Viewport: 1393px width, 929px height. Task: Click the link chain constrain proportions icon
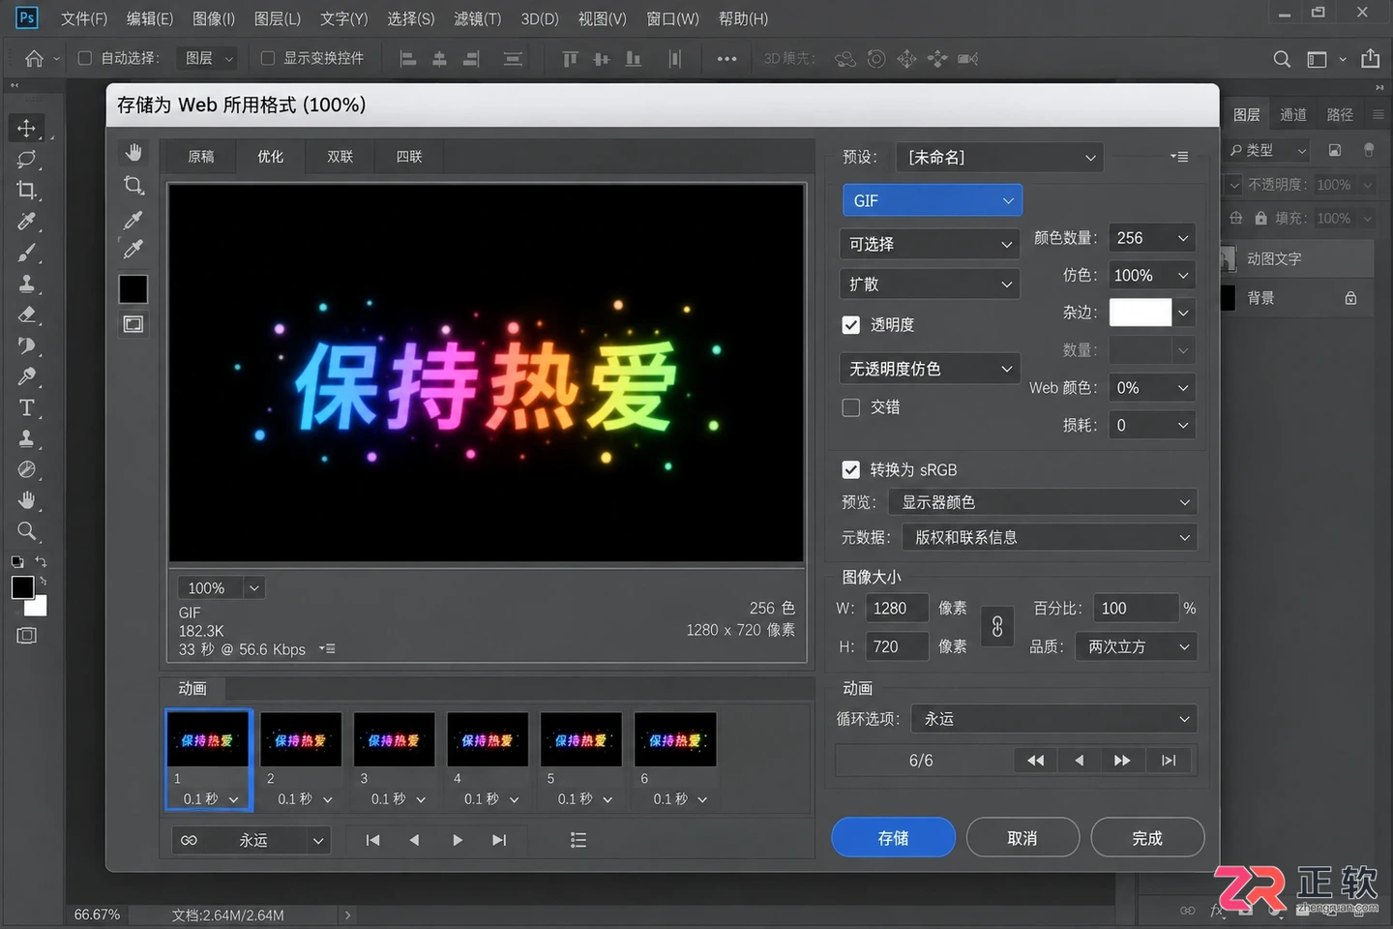(997, 628)
